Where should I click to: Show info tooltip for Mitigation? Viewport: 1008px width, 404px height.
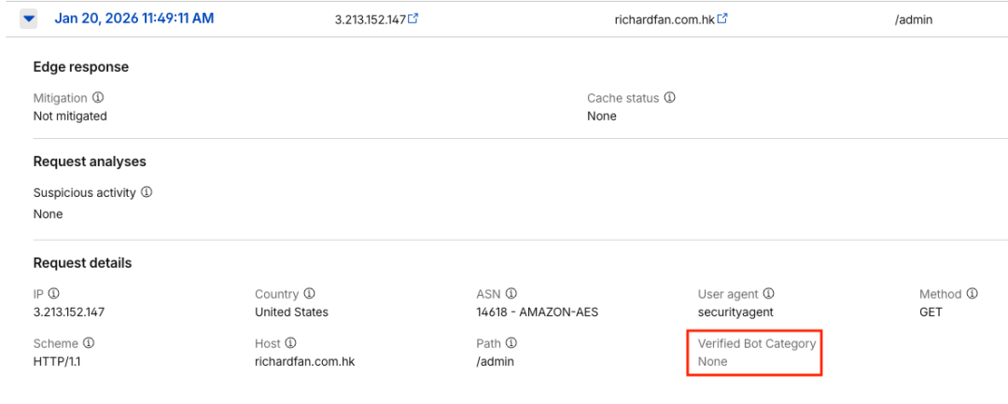tap(98, 98)
